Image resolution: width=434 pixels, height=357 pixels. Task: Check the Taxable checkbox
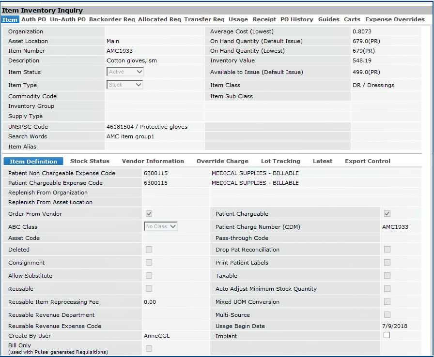pos(387,276)
